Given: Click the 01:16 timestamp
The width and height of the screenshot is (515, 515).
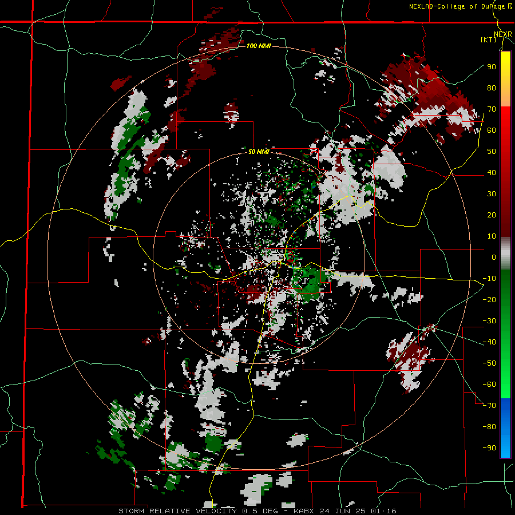Looking at the screenshot, I should point(383,511).
